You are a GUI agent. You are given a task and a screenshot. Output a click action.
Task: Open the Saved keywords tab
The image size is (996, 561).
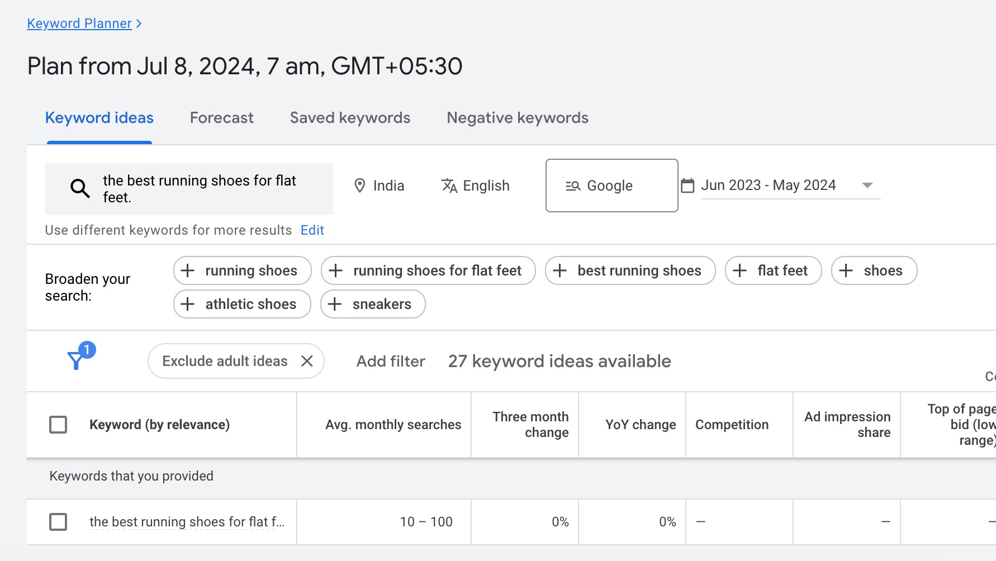coord(350,118)
